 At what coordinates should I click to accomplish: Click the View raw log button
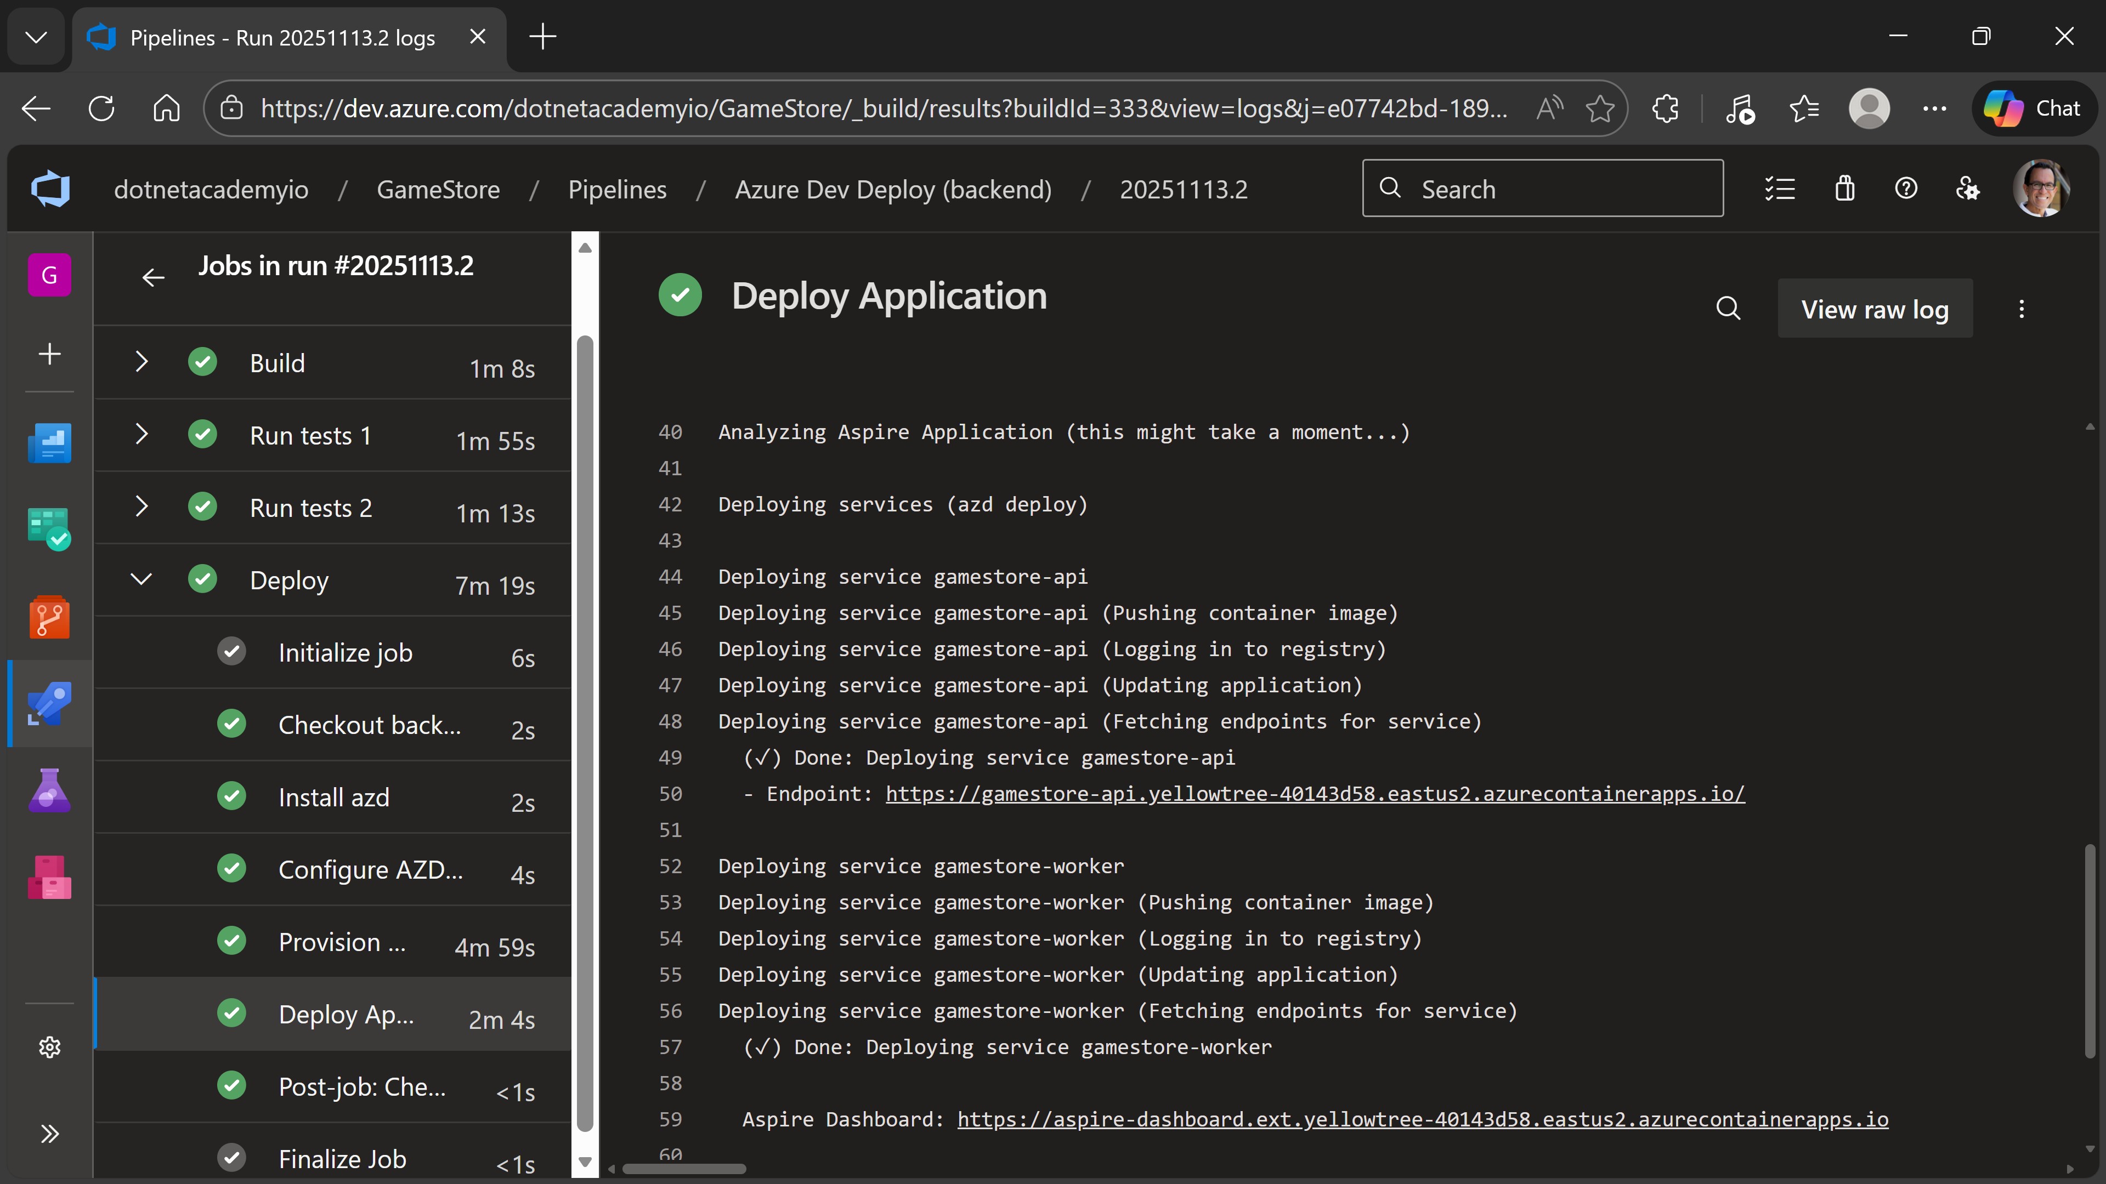pos(1875,308)
